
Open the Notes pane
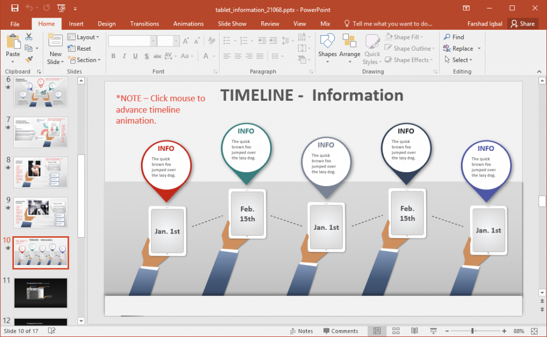click(x=301, y=331)
